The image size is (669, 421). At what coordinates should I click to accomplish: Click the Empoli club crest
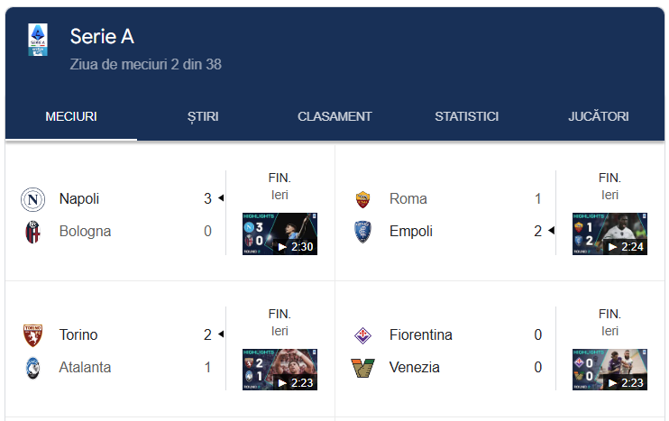pos(362,232)
